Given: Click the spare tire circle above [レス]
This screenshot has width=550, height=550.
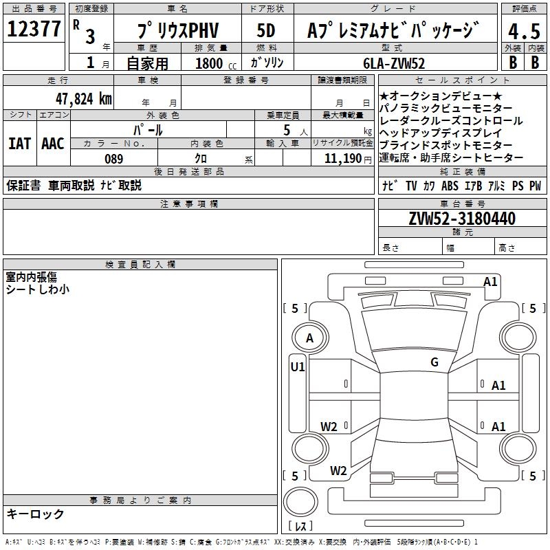Looking at the screenshot, I should tap(300, 502).
